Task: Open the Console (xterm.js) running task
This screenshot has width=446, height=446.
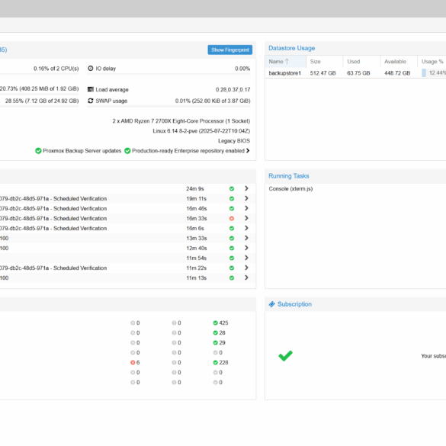Action: (x=290, y=188)
